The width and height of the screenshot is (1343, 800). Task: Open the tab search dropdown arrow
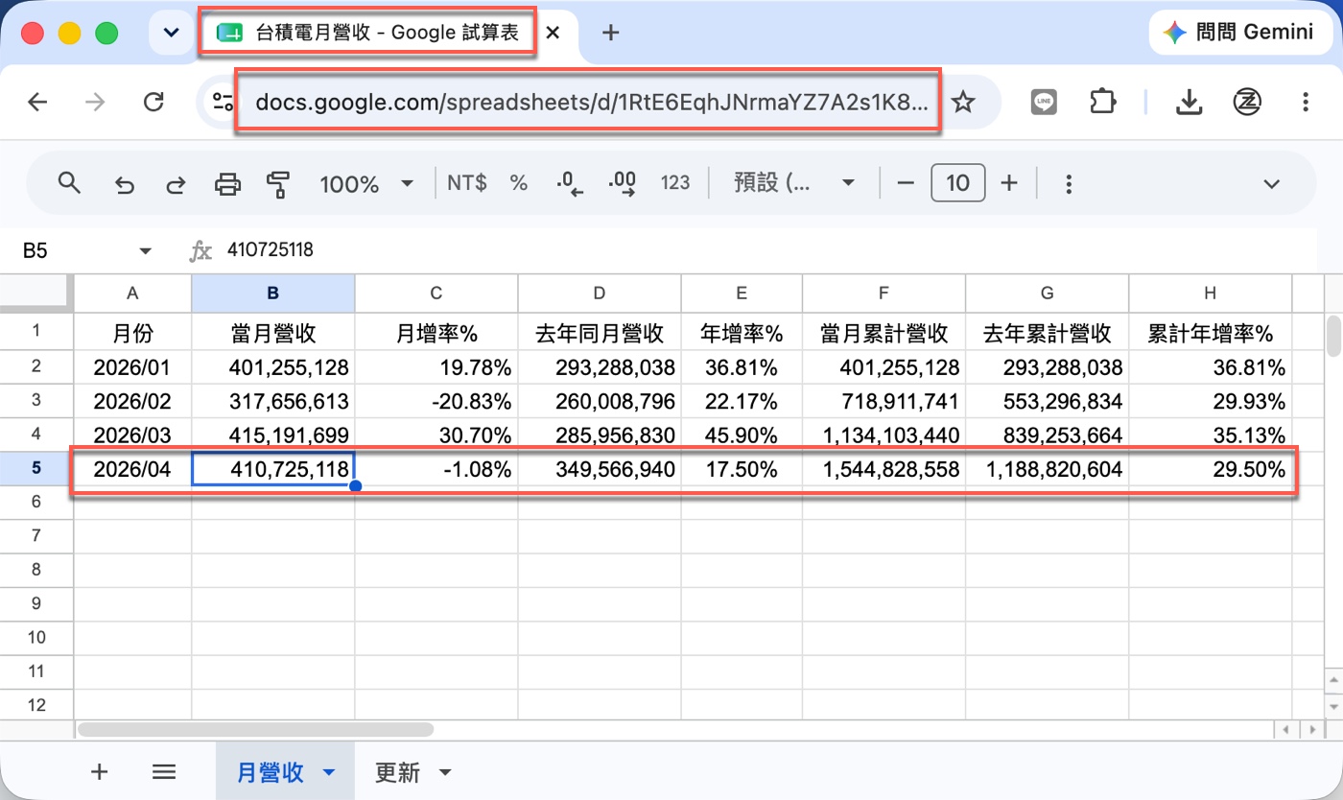tap(171, 33)
